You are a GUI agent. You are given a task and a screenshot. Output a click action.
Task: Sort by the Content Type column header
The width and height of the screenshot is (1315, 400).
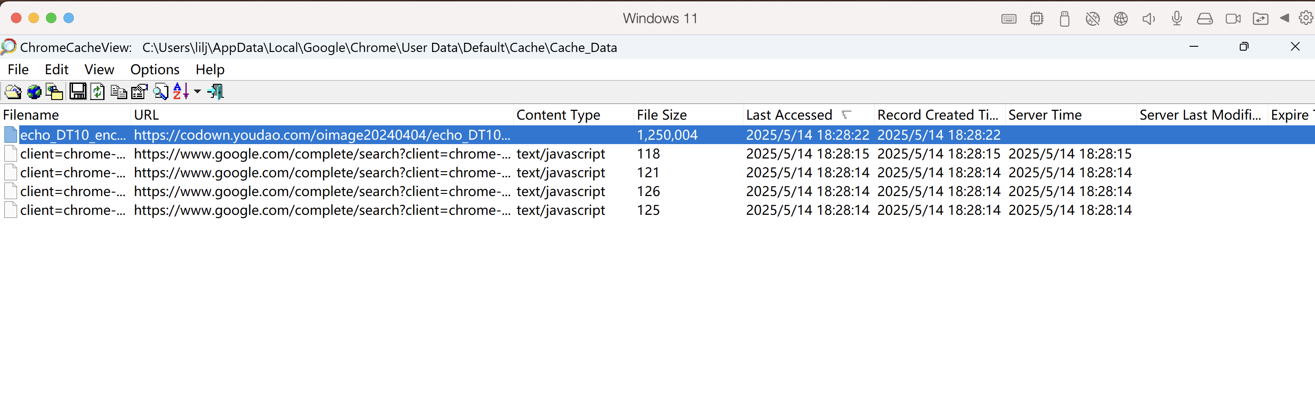[x=573, y=115]
